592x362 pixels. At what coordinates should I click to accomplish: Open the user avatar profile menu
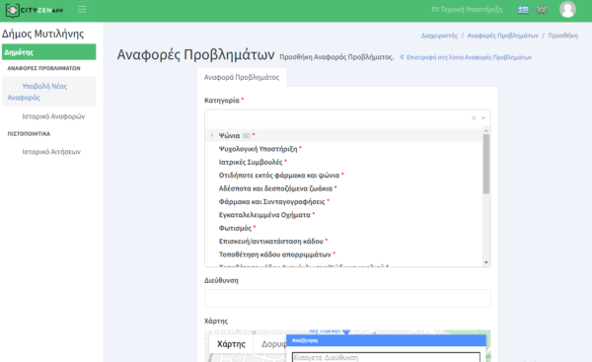click(567, 10)
